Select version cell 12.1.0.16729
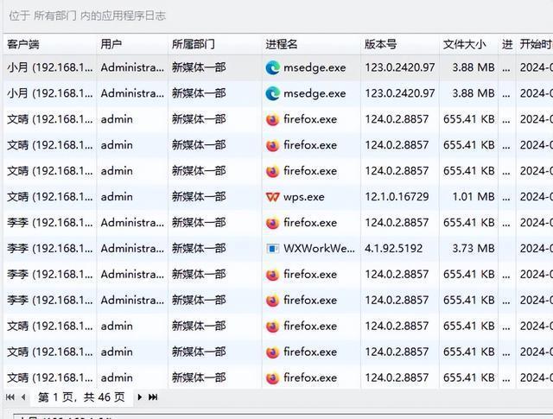This screenshot has width=553, height=419. [x=400, y=197]
